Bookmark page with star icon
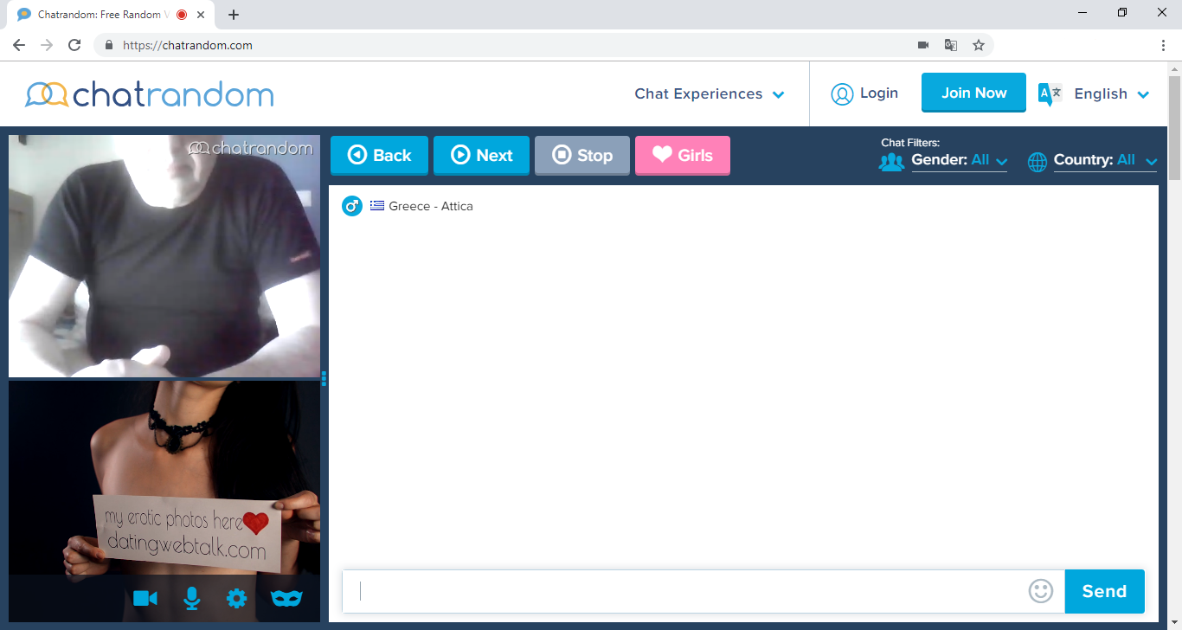This screenshot has width=1182, height=630. click(x=979, y=45)
